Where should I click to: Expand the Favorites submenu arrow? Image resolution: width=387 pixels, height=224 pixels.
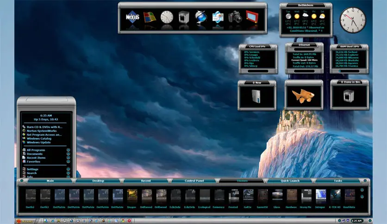pos(69,162)
